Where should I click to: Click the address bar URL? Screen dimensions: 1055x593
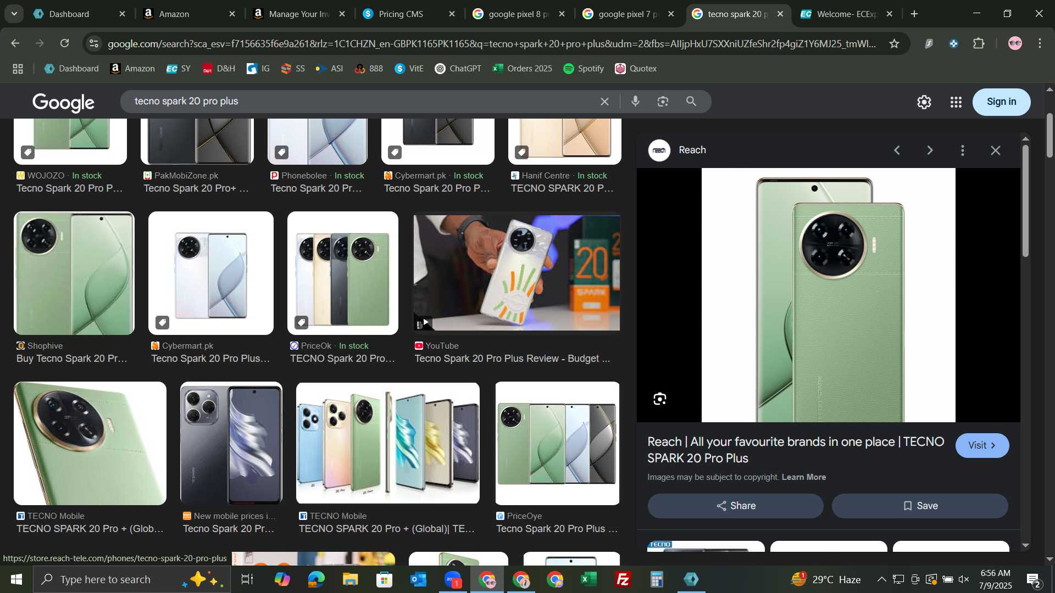[492, 43]
